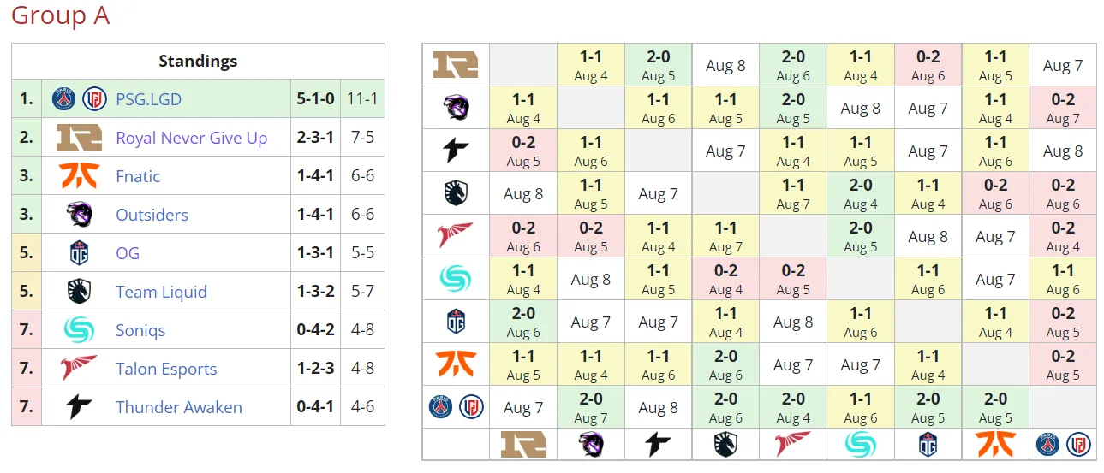
Task: Click the Thunder Awaken logo in standings
Action: coord(79,407)
